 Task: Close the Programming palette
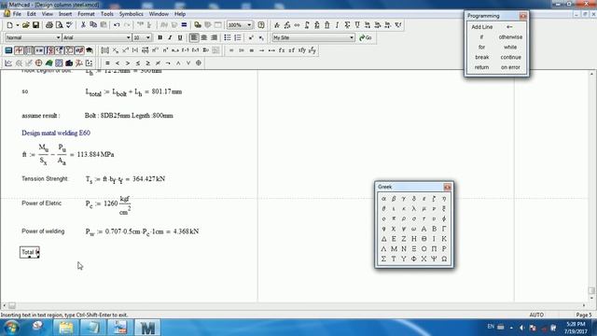coord(522,16)
